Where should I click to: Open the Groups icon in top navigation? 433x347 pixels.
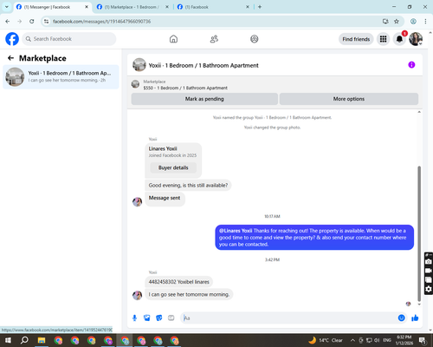tap(254, 39)
